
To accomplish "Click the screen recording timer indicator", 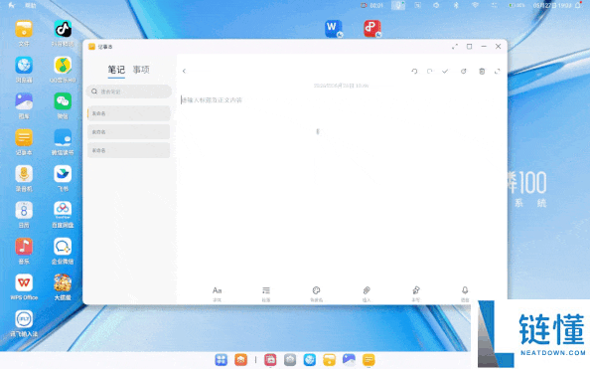I will tap(371, 5).
